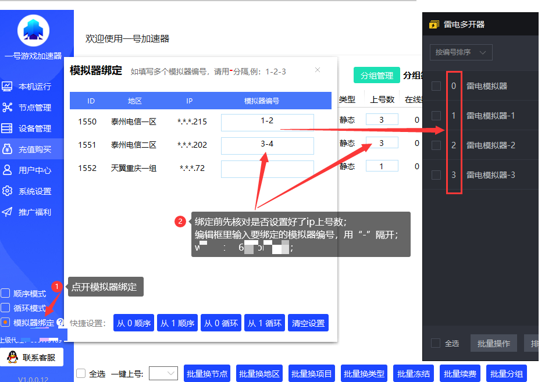Enable the 循环模式 checkbox
The image size is (545, 382).
coord(5,308)
